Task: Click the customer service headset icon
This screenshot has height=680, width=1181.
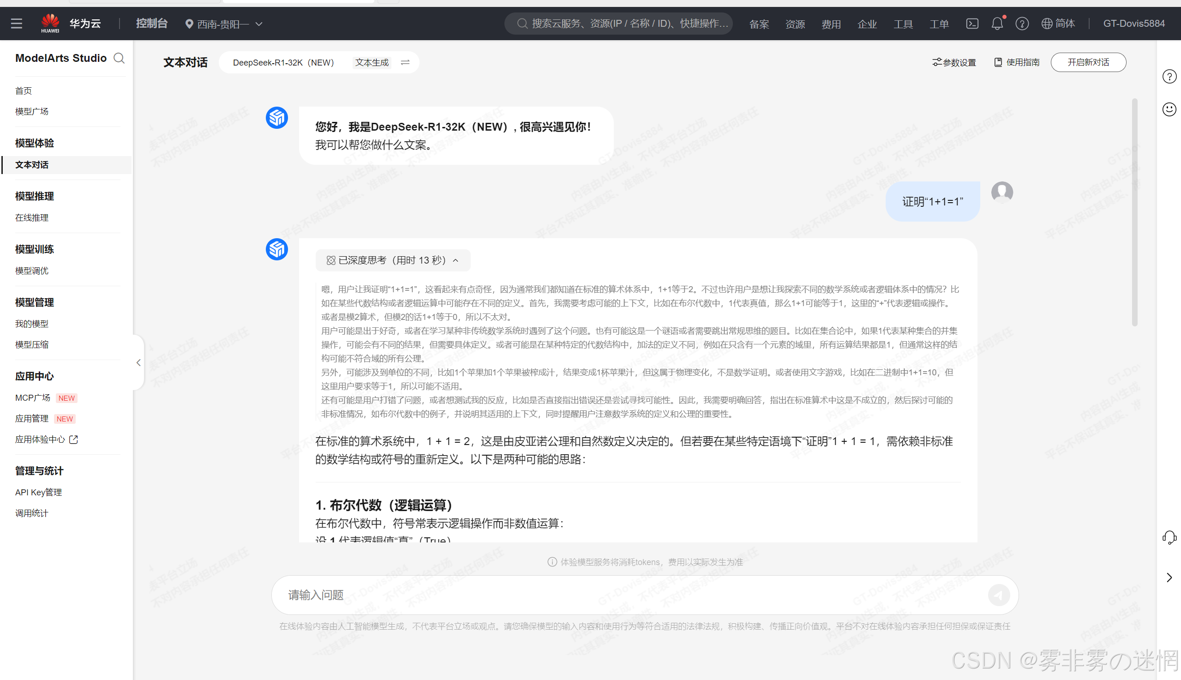Action: pyautogui.click(x=1169, y=537)
